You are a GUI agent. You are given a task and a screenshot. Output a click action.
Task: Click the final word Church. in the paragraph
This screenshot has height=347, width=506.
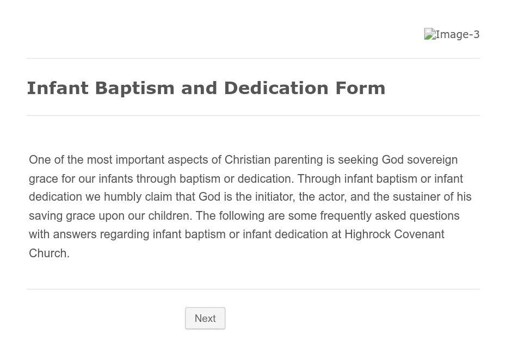coord(49,253)
